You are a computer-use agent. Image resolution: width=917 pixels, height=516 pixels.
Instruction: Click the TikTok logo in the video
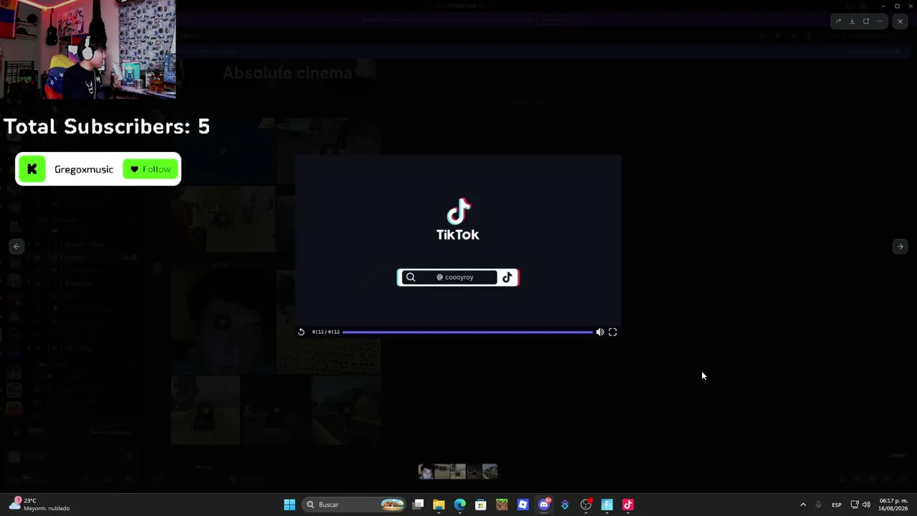click(x=458, y=219)
